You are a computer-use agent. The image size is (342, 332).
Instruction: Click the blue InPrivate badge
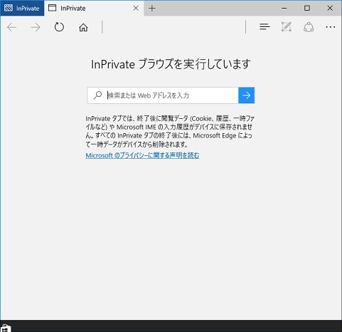pyautogui.click(x=22, y=9)
